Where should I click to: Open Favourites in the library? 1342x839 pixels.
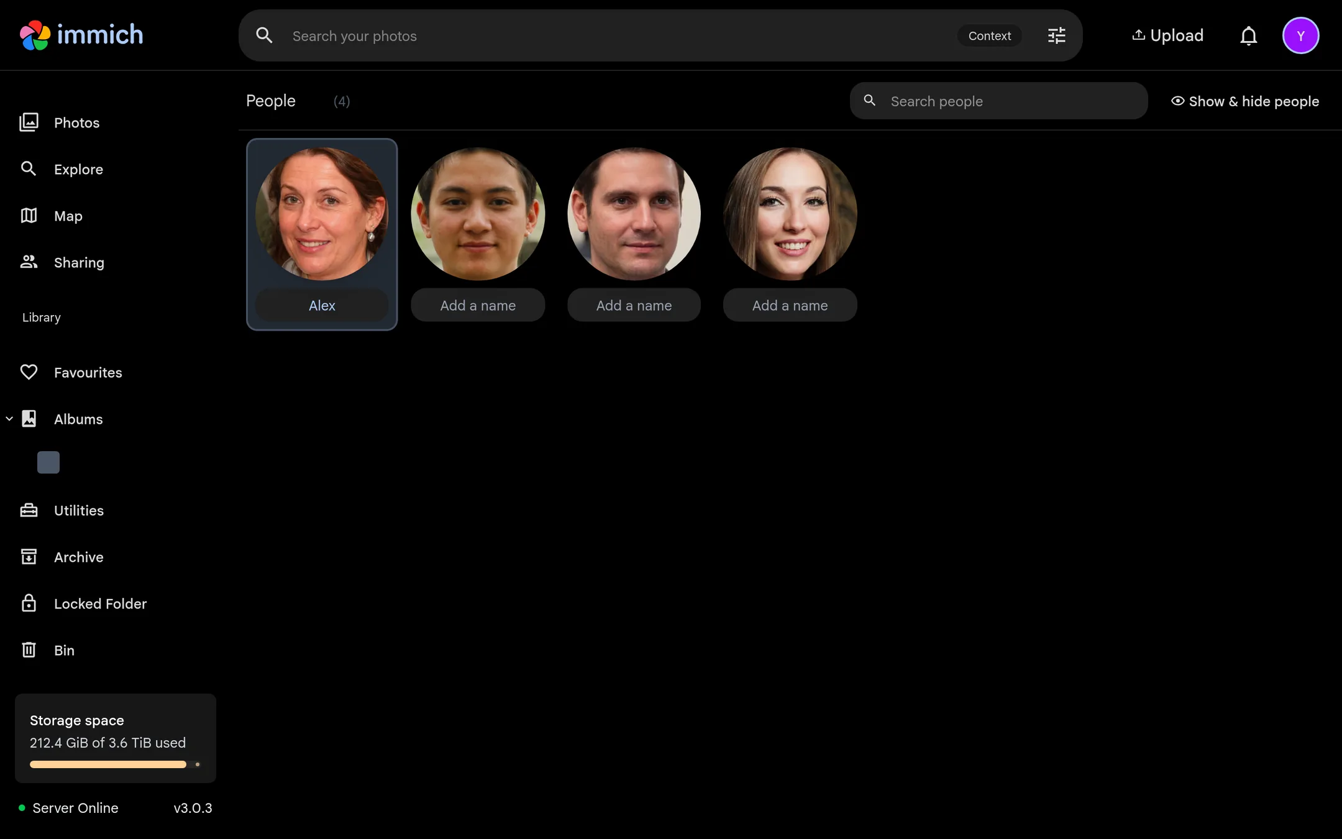click(88, 372)
